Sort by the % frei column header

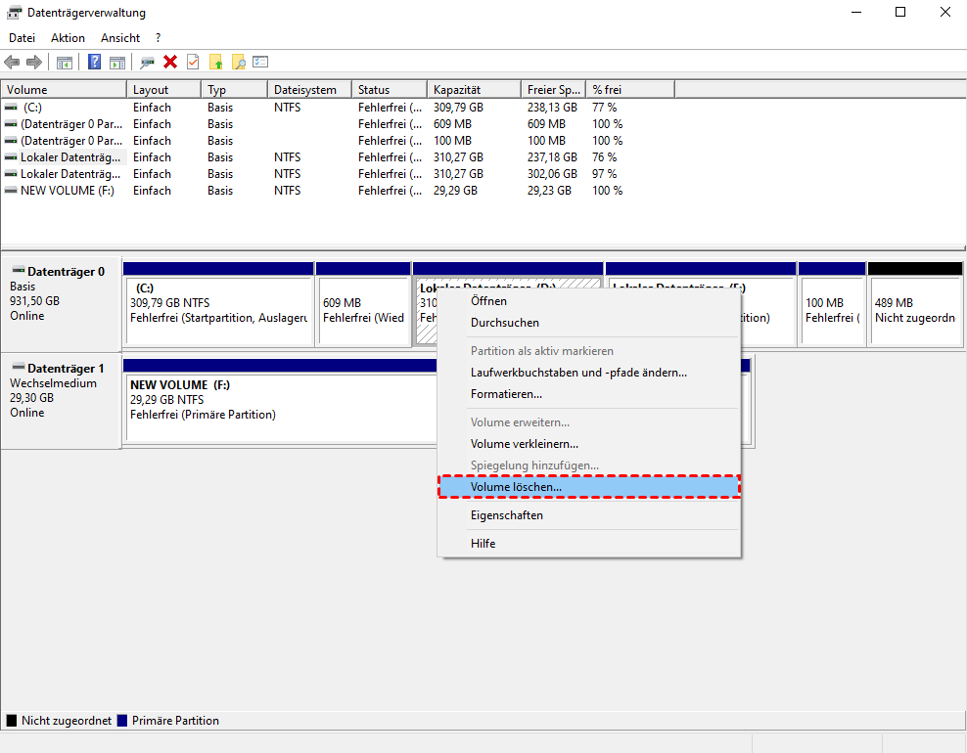point(630,89)
